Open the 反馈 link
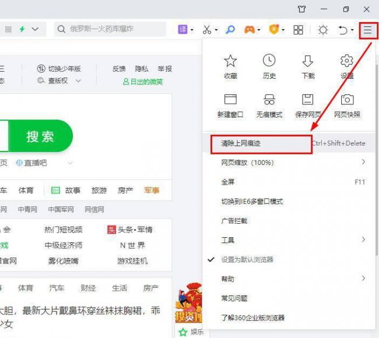Screen dimensions: 379x338 119,69
